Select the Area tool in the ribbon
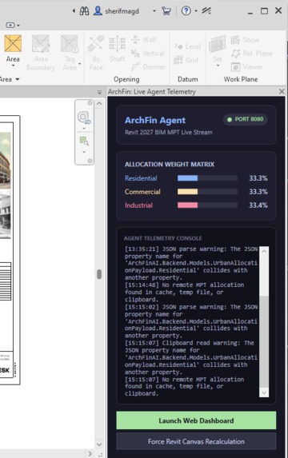 point(13,49)
